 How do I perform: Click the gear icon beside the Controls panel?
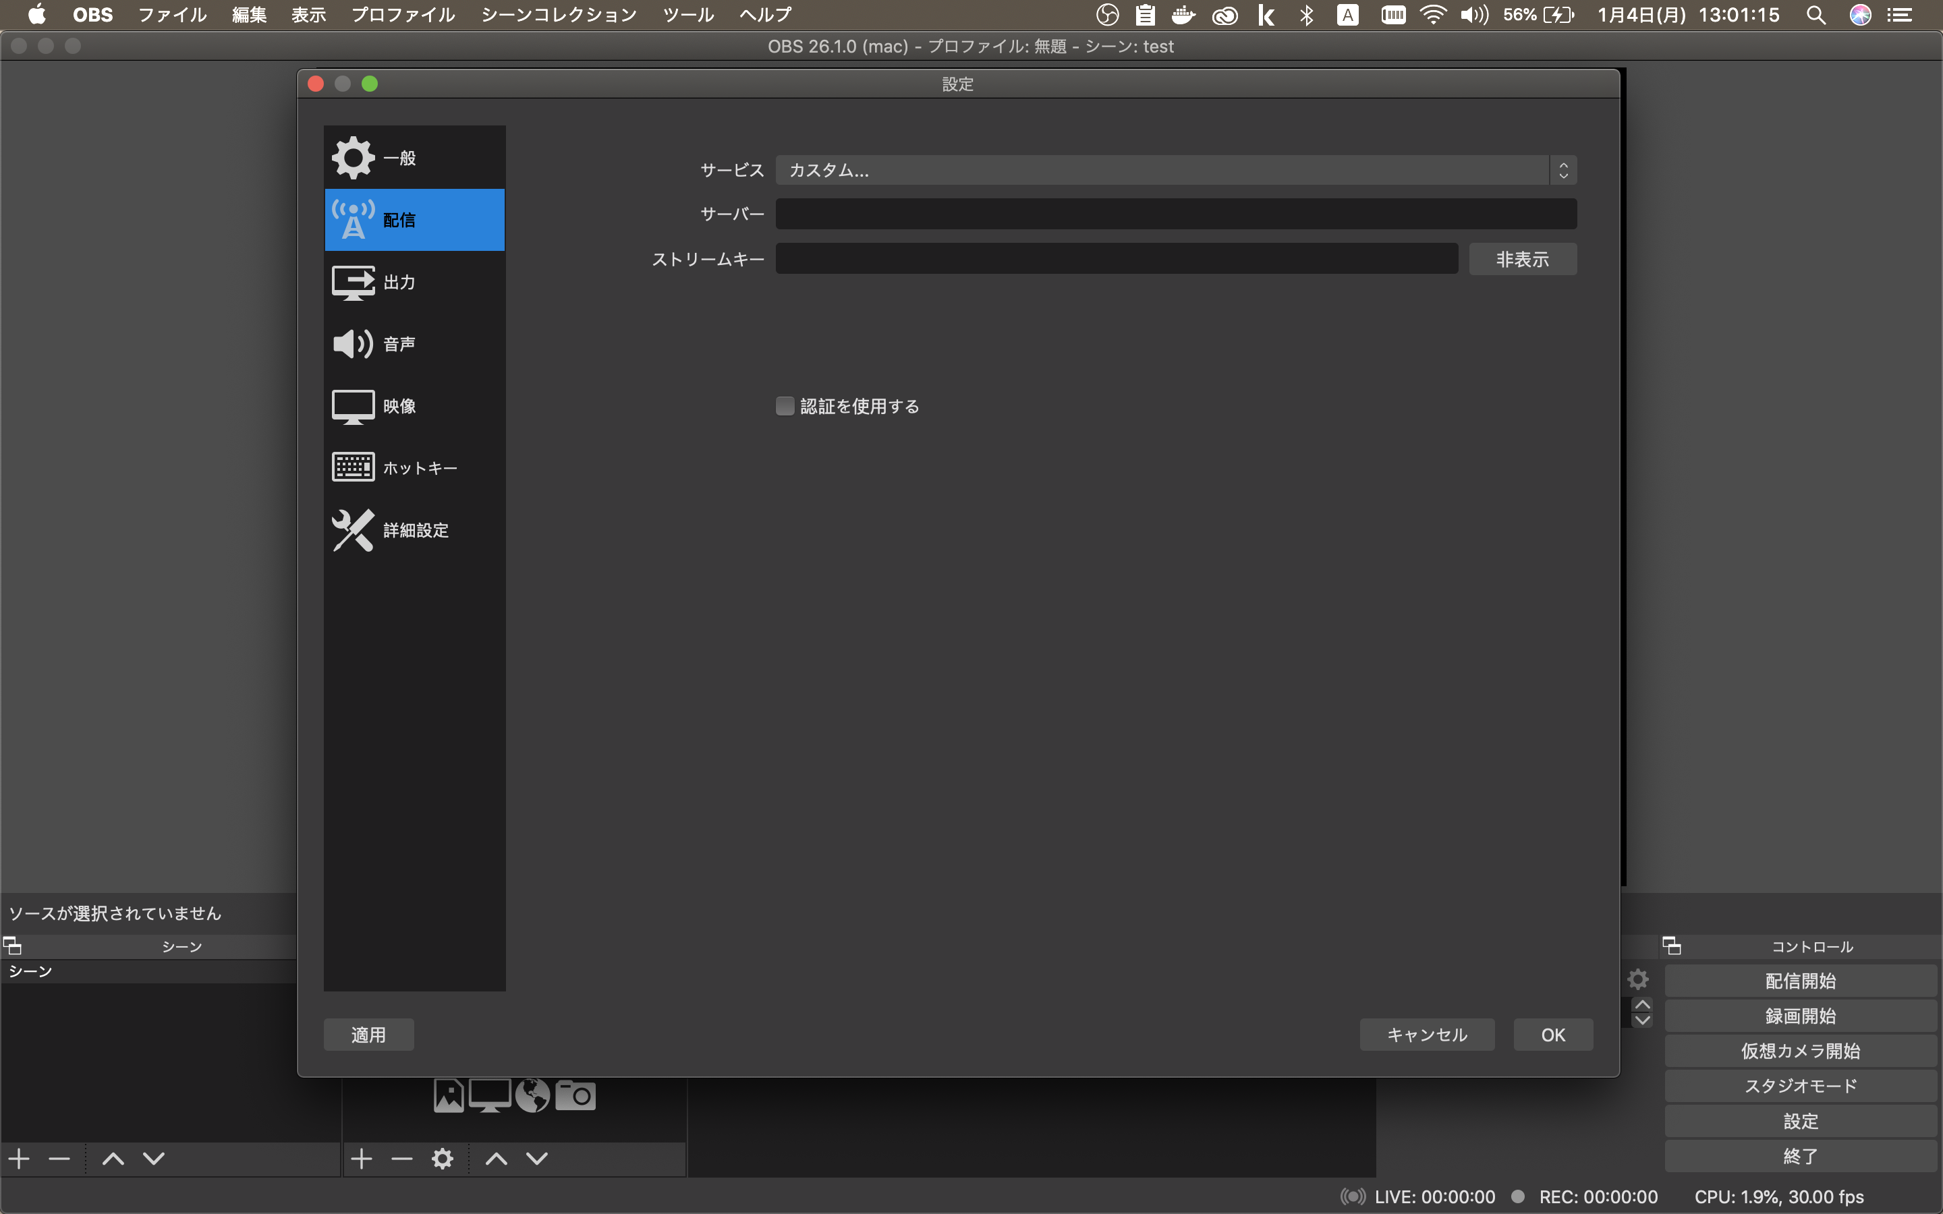tap(1638, 979)
